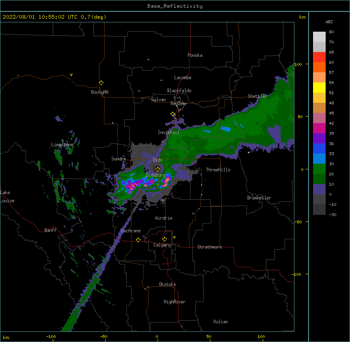Click the Drumheller label
The width and height of the screenshot is (350, 342).
[259, 198]
